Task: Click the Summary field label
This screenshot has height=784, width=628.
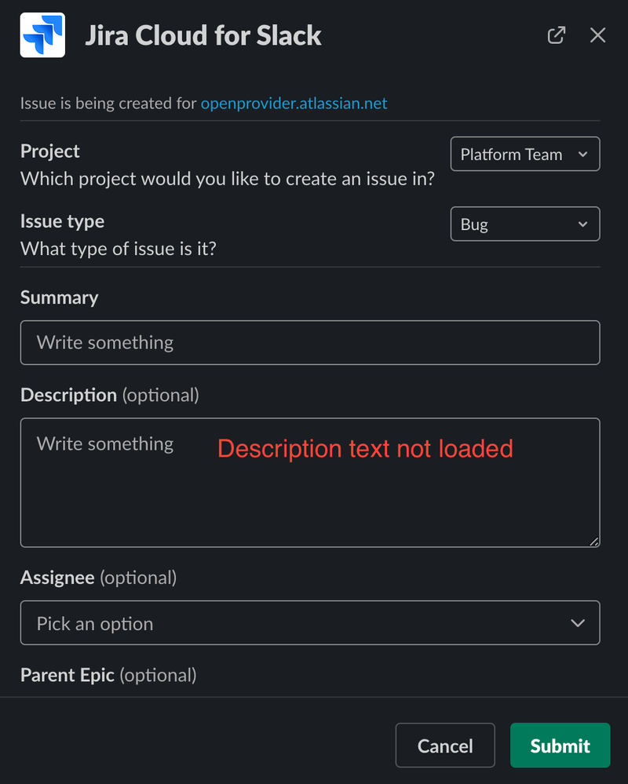Action: coord(60,297)
